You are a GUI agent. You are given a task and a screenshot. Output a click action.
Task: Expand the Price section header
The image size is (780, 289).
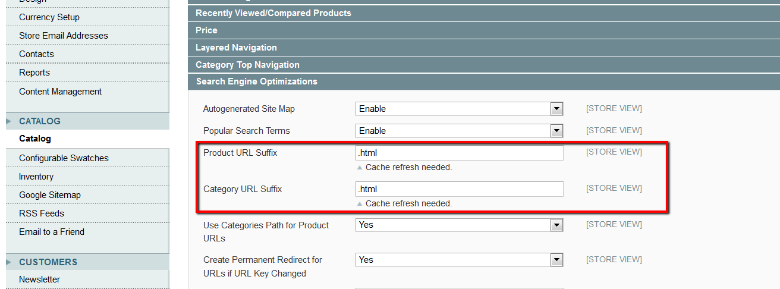pos(484,30)
